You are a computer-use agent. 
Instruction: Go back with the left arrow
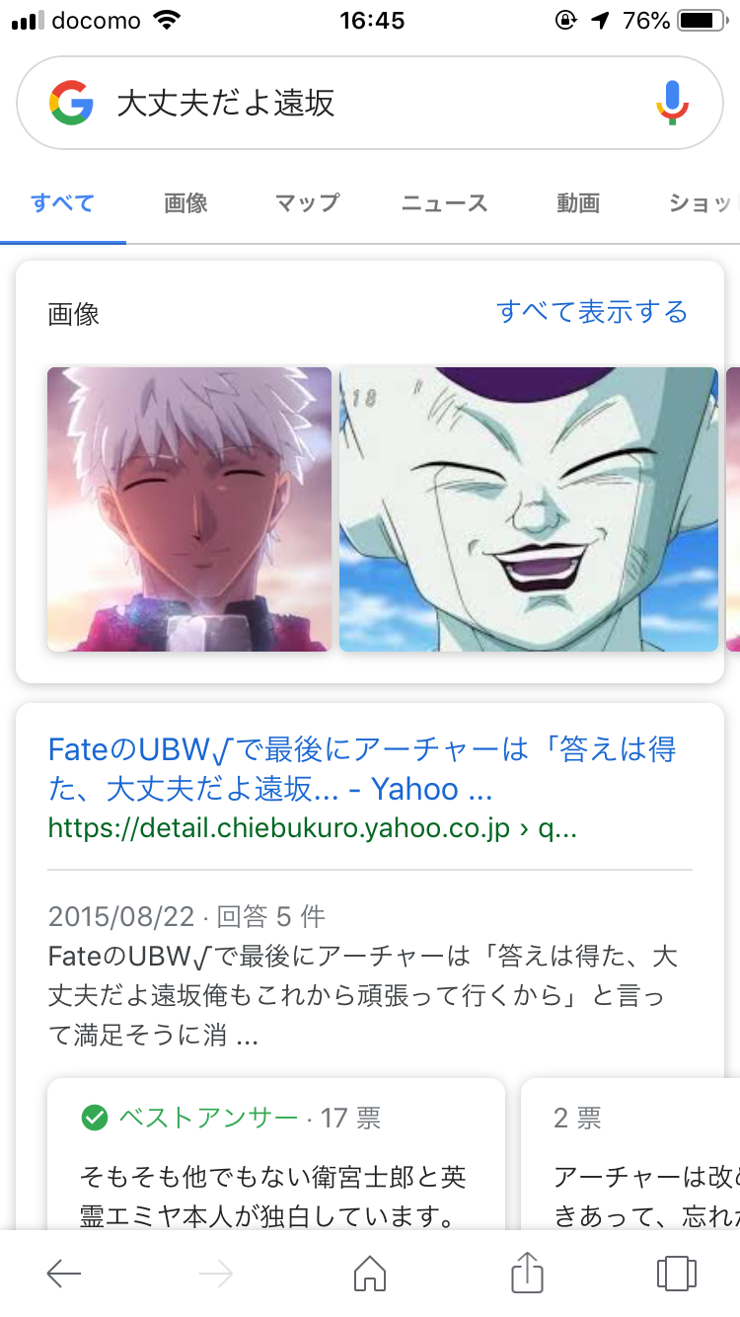64,1274
